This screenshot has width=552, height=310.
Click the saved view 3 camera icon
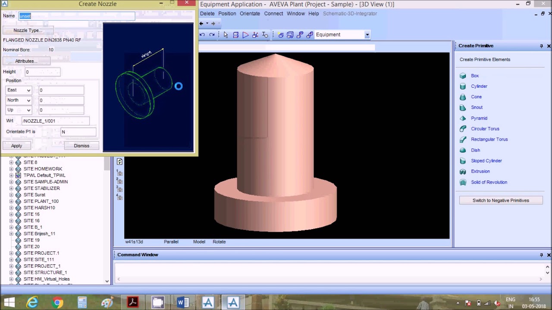119,189
